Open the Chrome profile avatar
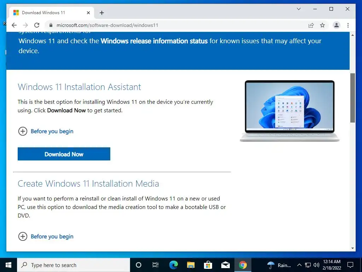Viewport: 362px width, 272px height. coord(337,25)
